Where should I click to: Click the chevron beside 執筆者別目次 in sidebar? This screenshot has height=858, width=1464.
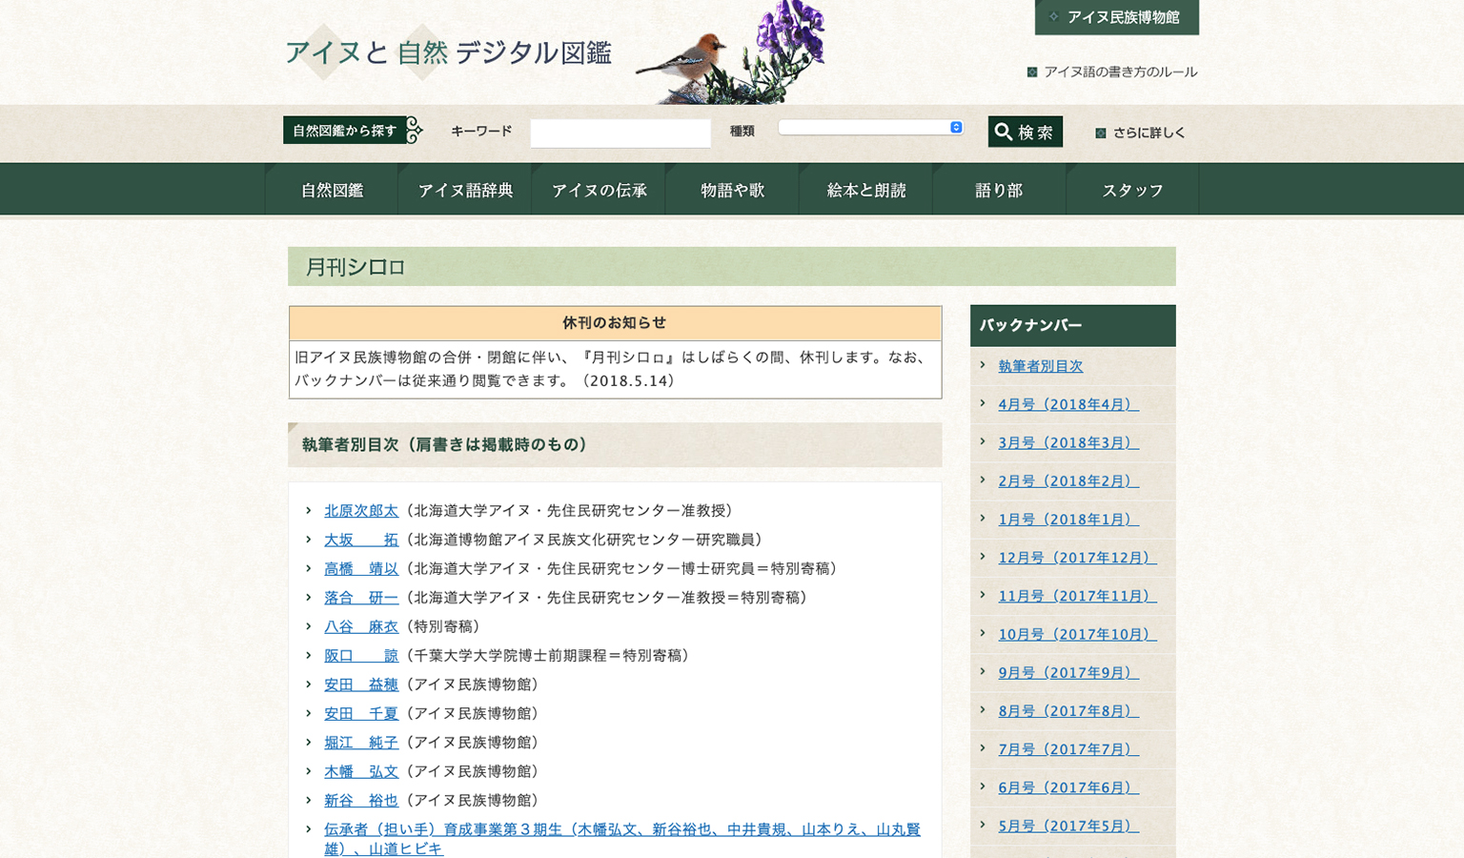point(985,366)
